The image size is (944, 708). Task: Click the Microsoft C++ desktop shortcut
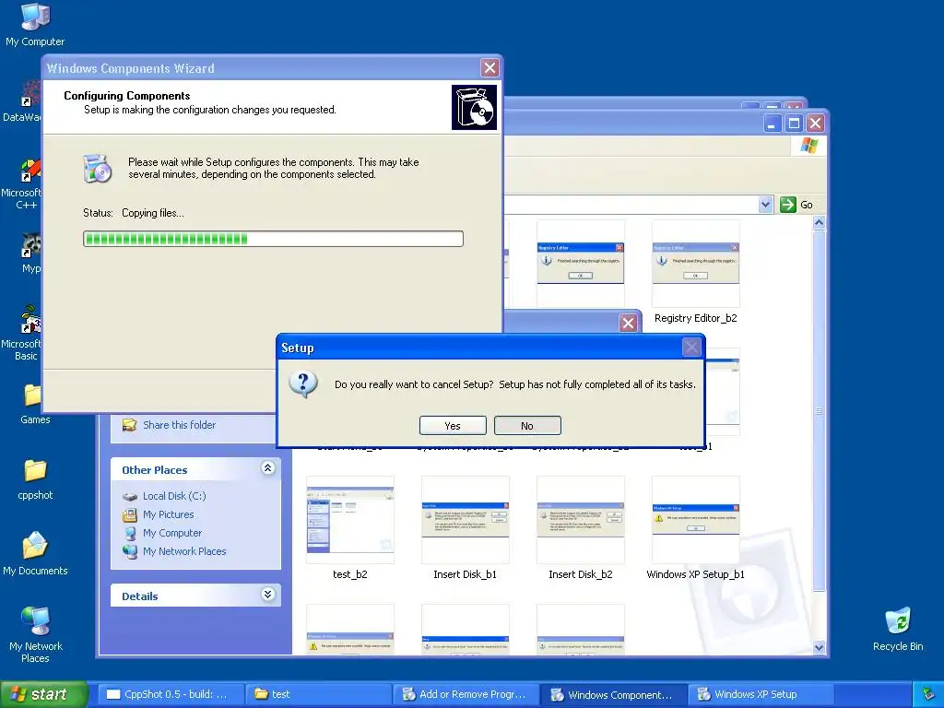tap(22, 183)
